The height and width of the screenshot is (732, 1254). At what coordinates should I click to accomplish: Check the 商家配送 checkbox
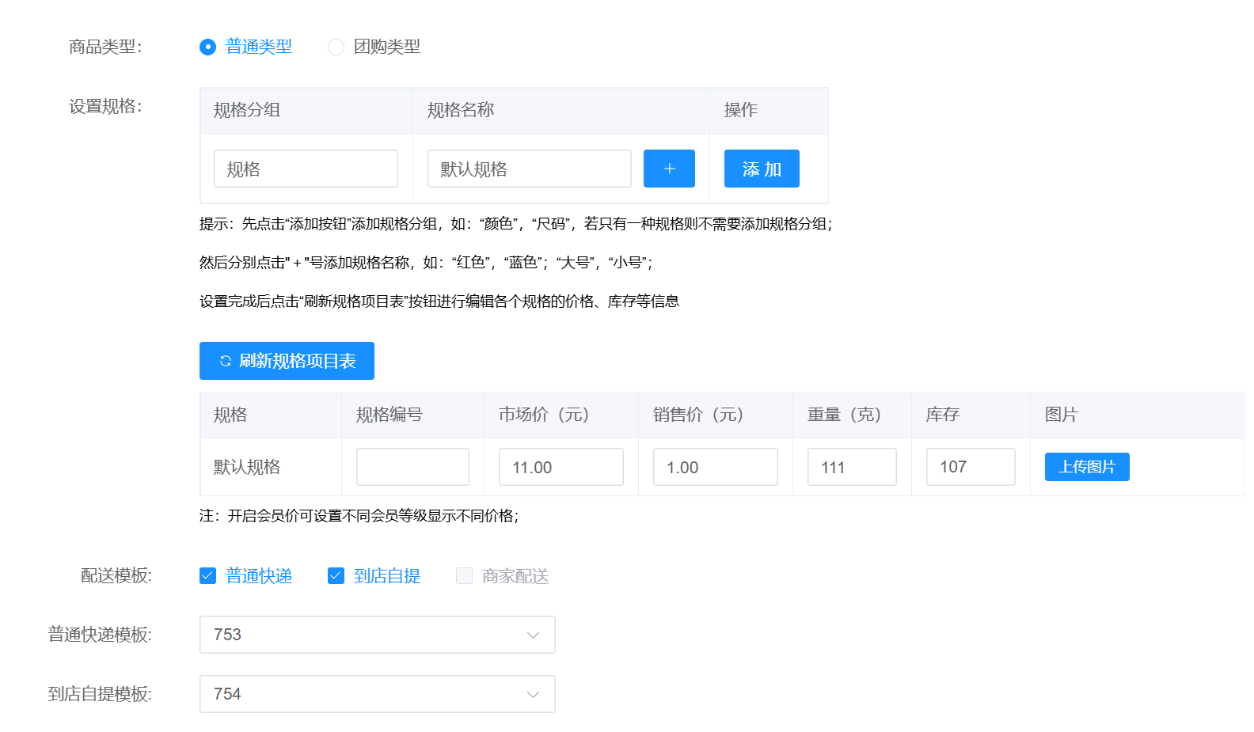pyautogui.click(x=464, y=575)
